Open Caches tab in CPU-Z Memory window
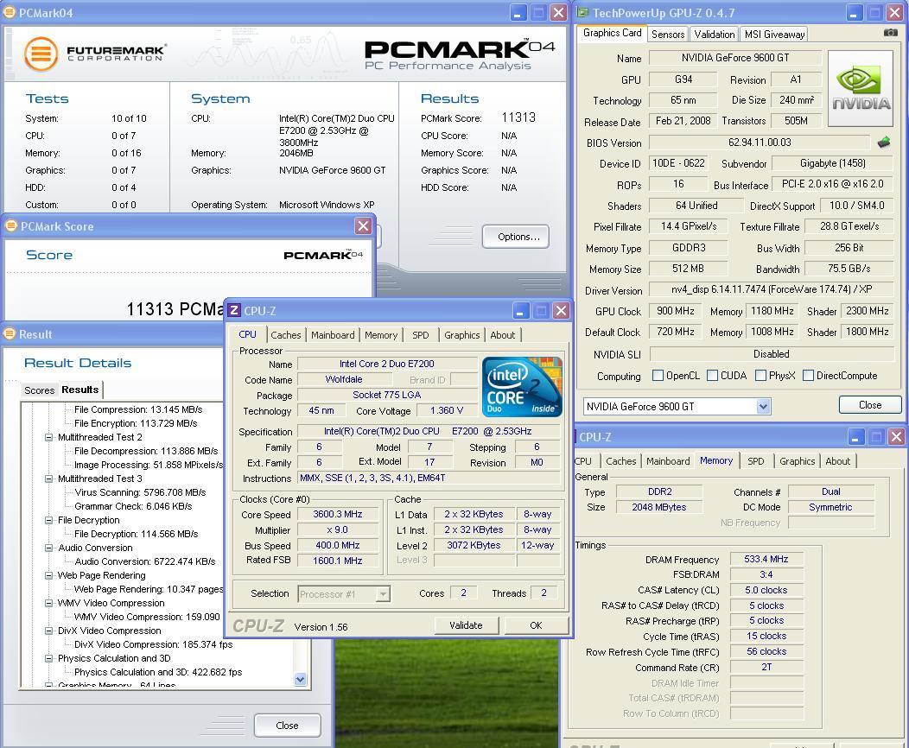 [x=621, y=461]
